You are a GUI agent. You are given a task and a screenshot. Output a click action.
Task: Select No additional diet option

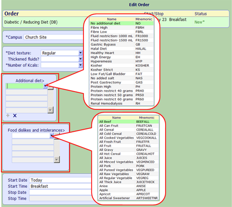coord(107,23)
